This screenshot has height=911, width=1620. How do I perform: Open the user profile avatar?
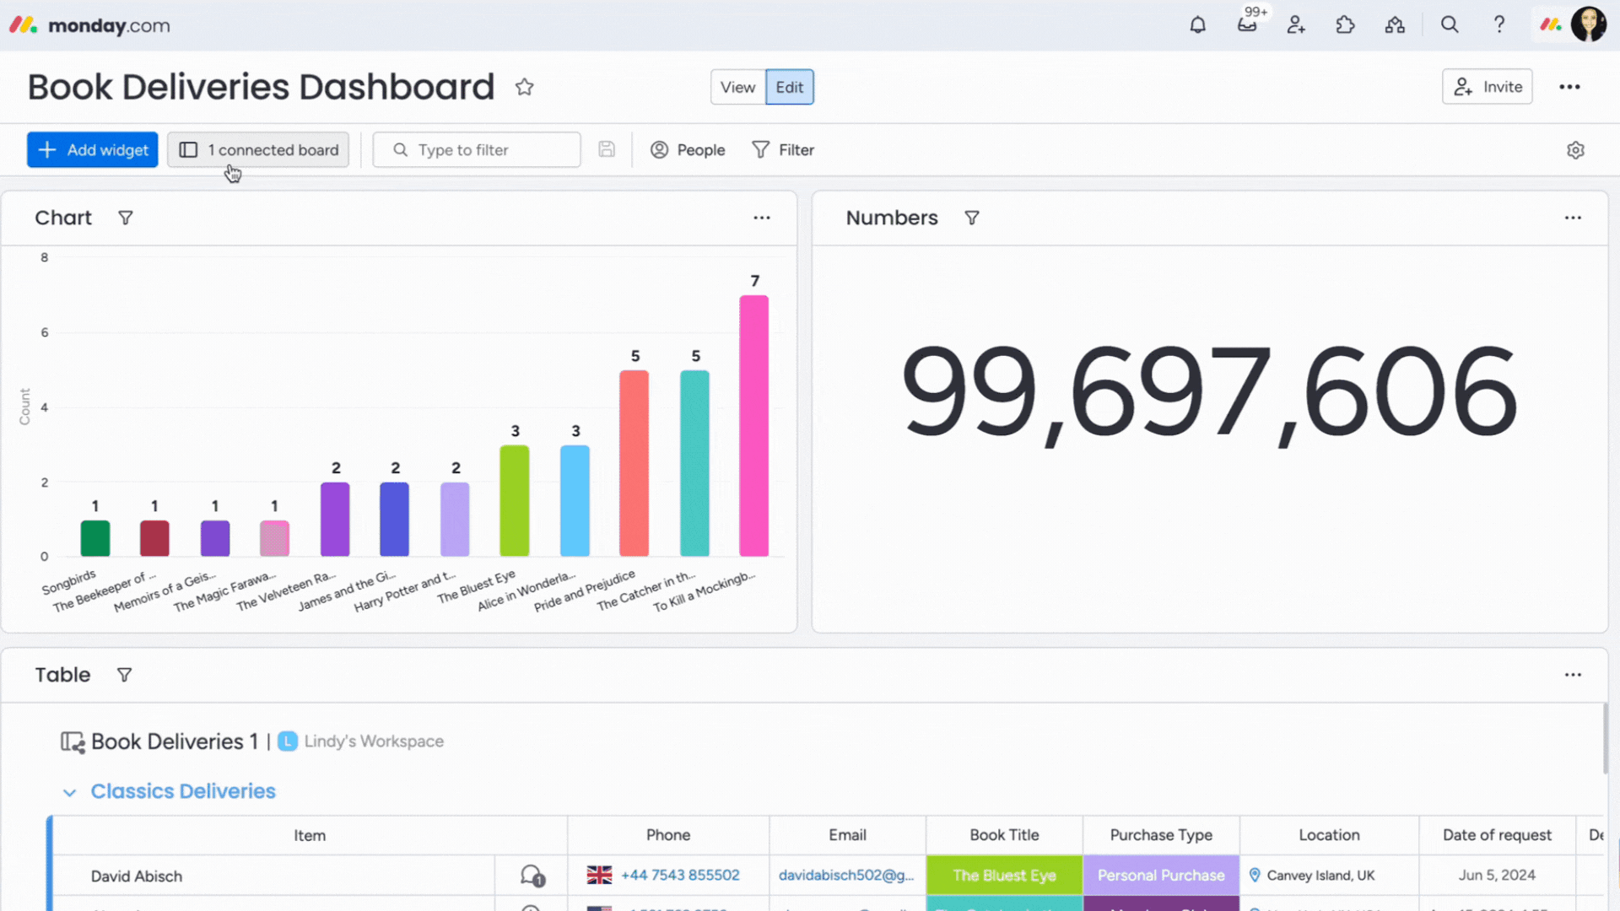click(1589, 24)
